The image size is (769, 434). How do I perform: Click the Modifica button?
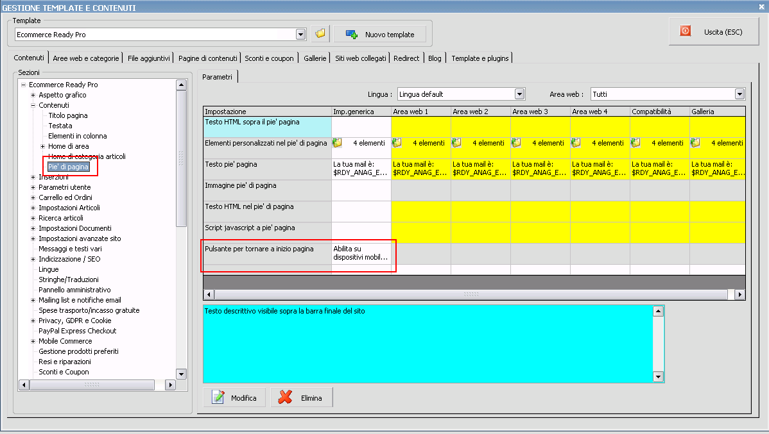click(x=234, y=397)
